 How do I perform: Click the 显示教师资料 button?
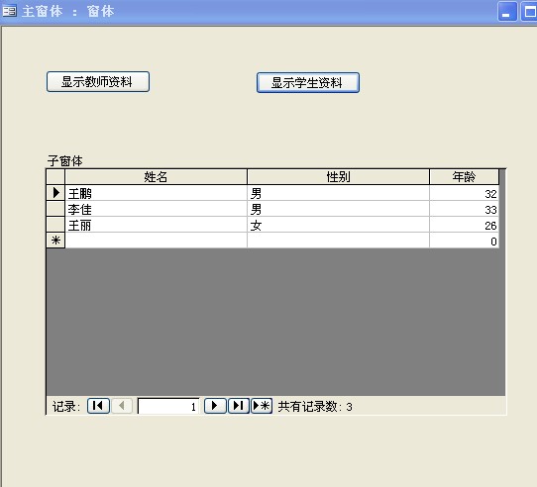(98, 81)
